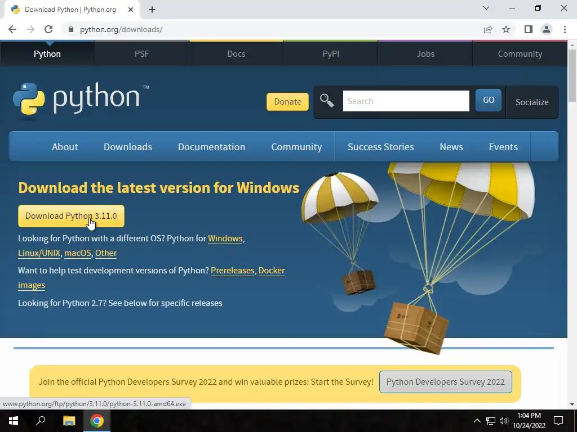
Task: Click the GO search button
Action: (x=489, y=100)
